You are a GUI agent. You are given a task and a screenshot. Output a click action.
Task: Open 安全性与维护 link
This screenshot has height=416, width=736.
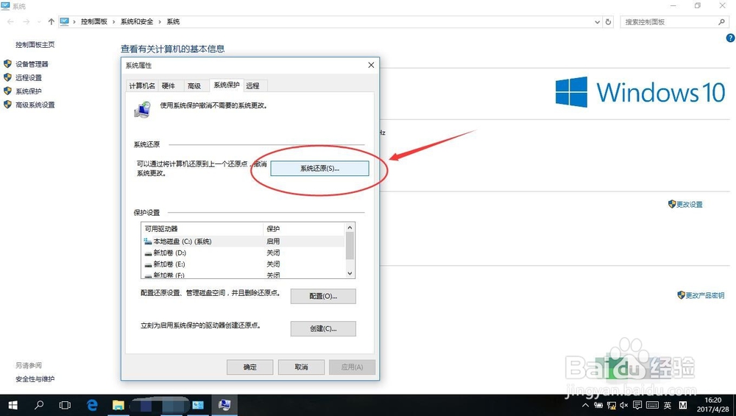(x=35, y=379)
